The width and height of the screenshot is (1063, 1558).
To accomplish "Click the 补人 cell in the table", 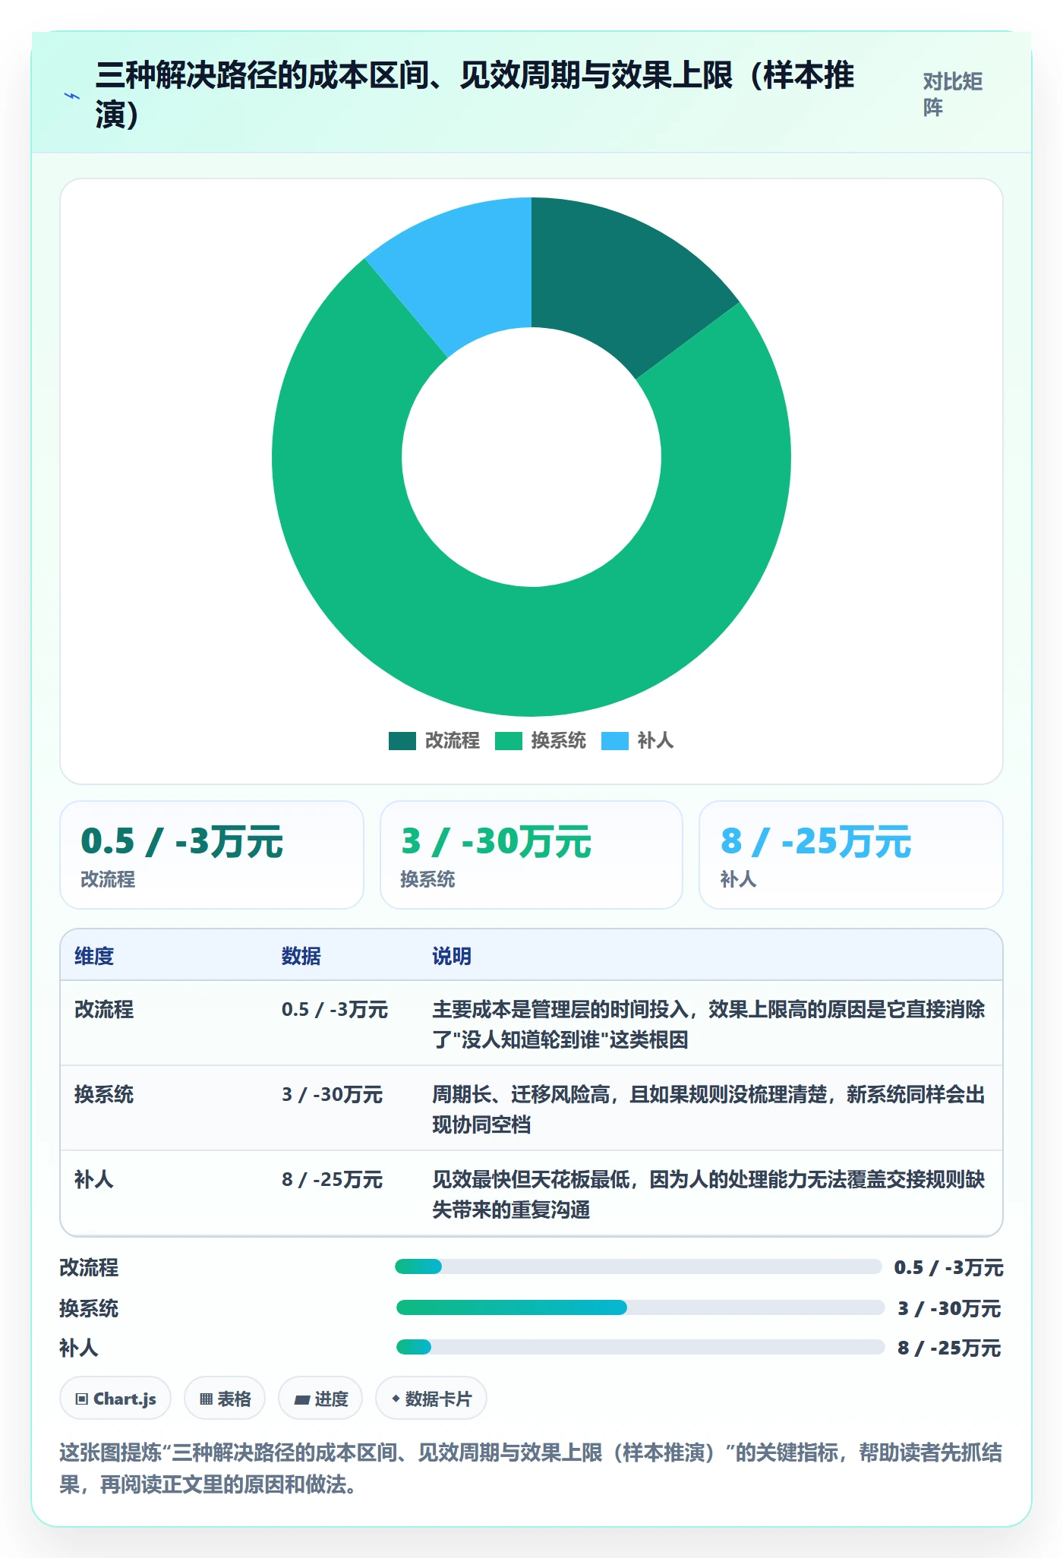I will click(94, 1179).
